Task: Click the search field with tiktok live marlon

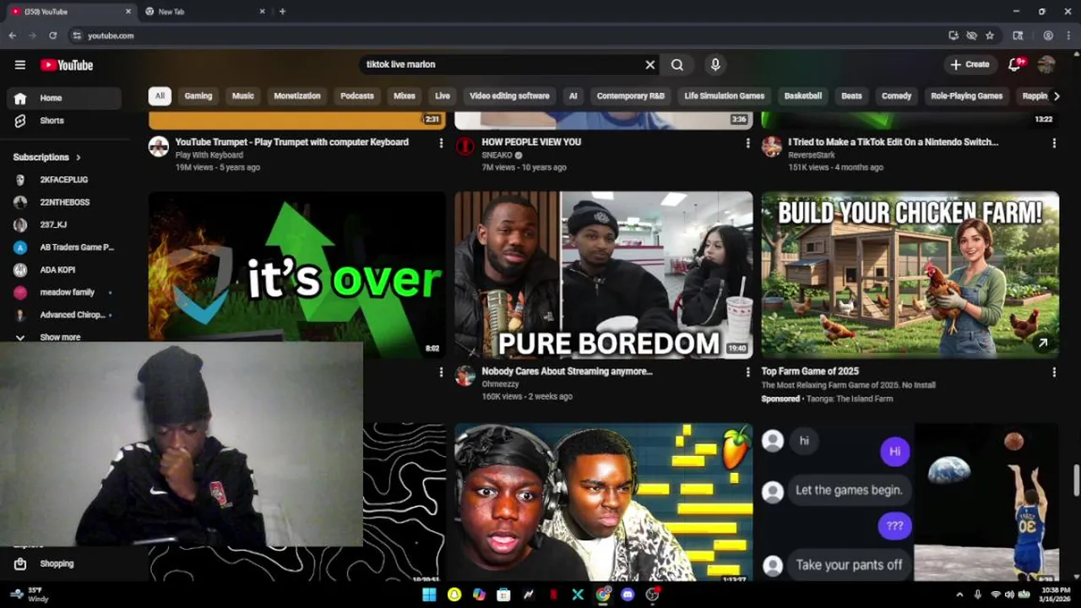Action: click(502, 64)
